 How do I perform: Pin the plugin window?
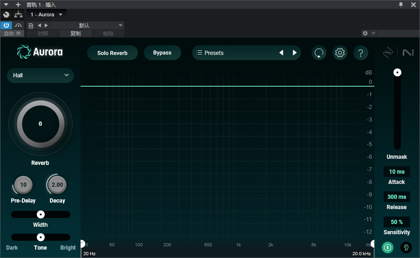(x=401, y=5)
